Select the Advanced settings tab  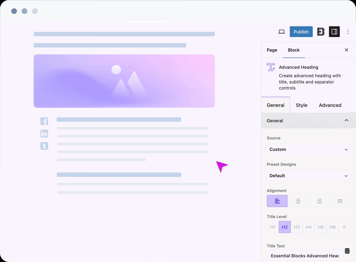coord(330,105)
